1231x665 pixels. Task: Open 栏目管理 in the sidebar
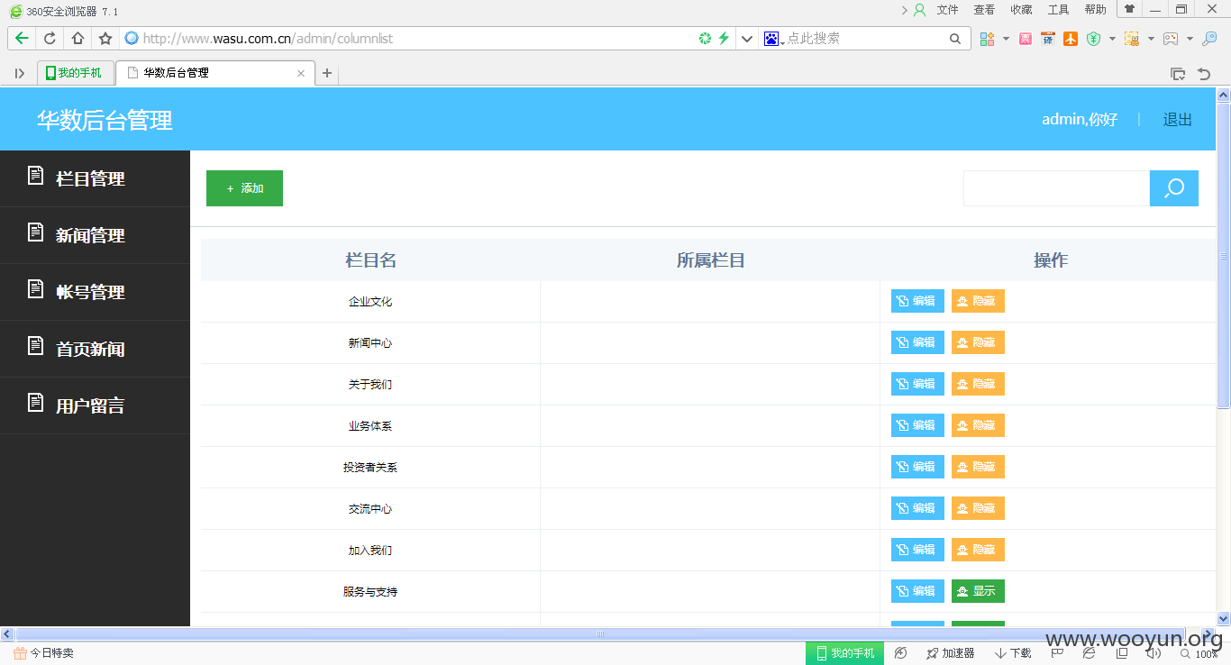click(x=95, y=178)
